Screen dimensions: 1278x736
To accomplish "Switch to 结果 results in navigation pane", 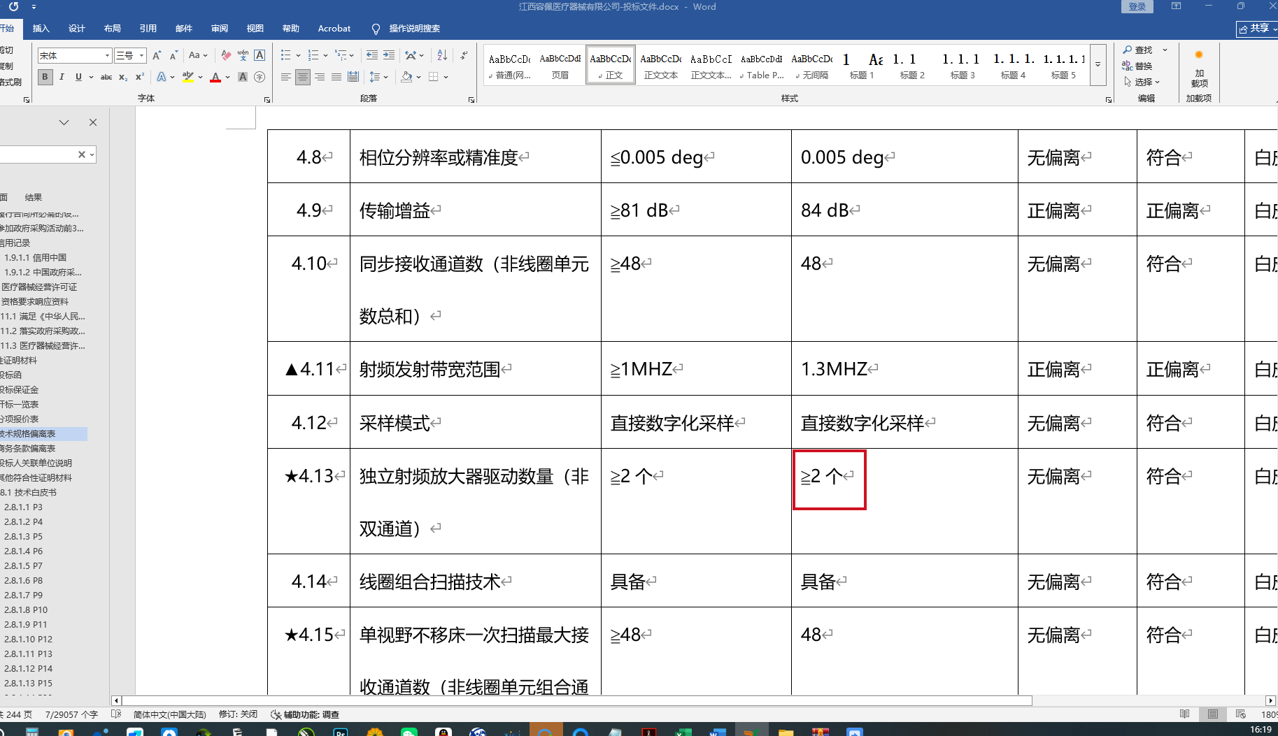I will coord(34,197).
